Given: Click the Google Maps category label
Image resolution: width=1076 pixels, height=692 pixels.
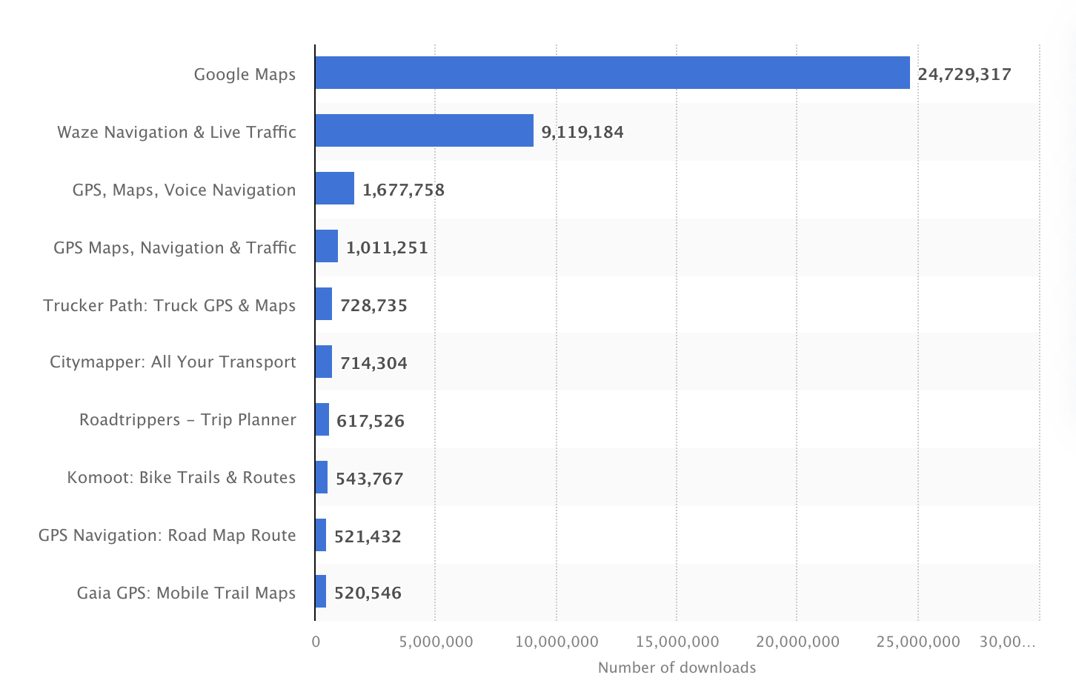Looking at the screenshot, I should point(245,74).
